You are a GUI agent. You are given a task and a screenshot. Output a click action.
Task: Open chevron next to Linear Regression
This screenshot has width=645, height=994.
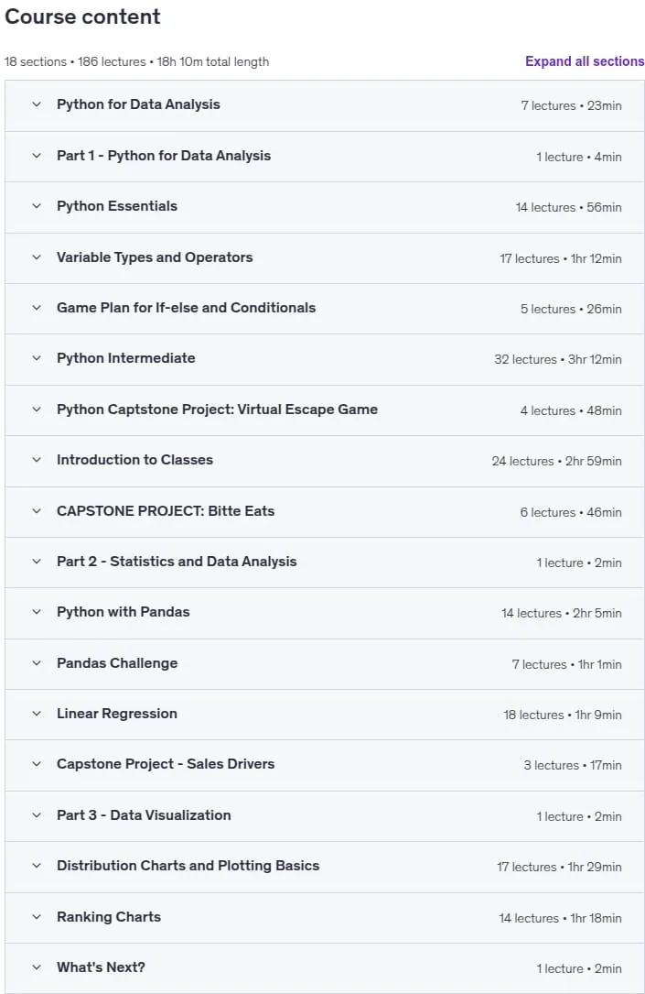point(37,713)
